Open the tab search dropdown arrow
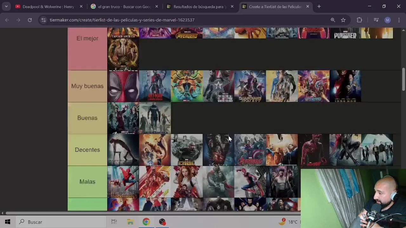406x228 pixels. 6,6
